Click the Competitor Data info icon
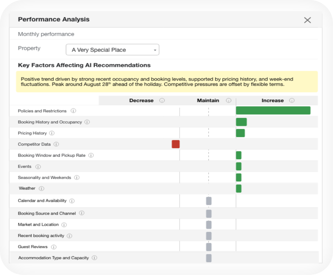Image resolution: width=333 pixels, height=275 pixels. coord(56,144)
